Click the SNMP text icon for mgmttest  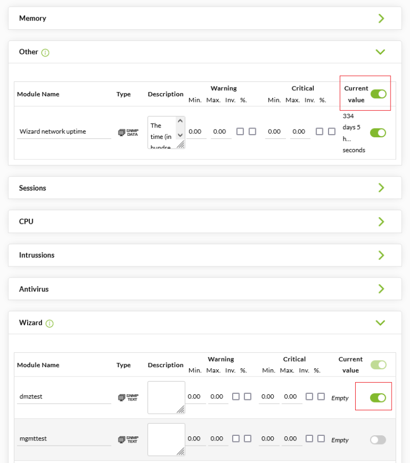(x=128, y=439)
